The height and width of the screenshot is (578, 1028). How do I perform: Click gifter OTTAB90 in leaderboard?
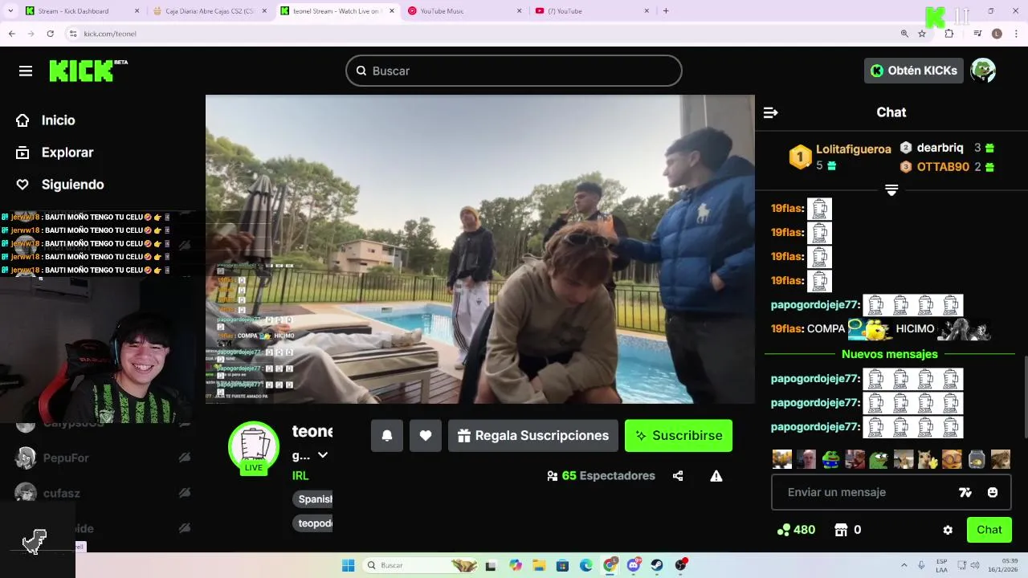pyautogui.click(x=943, y=167)
